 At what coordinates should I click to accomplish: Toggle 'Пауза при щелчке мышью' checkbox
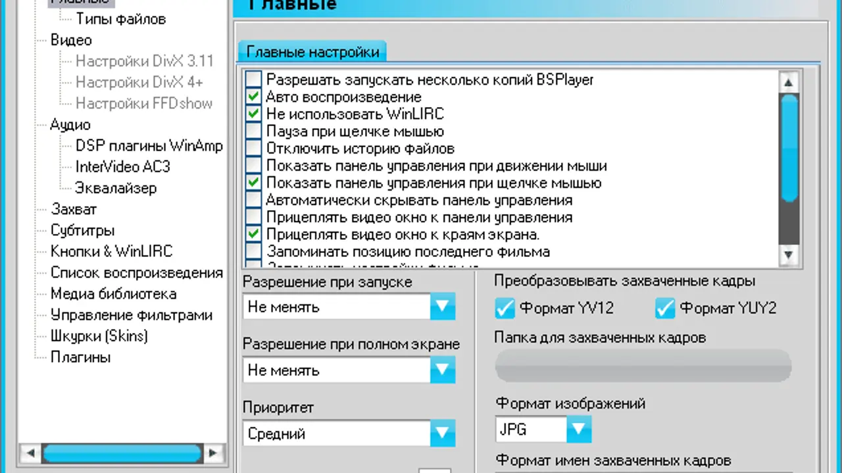tap(253, 131)
